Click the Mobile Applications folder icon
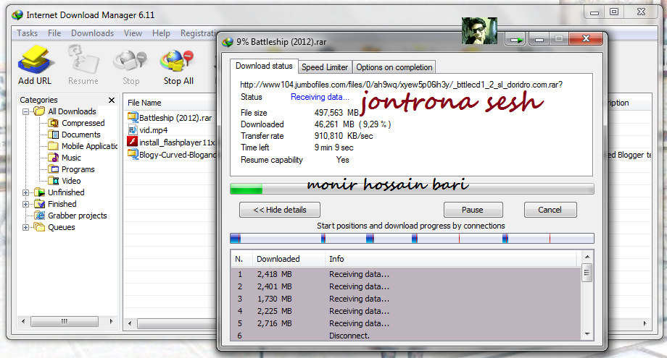This screenshot has width=667, height=358. (x=53, y=146)
